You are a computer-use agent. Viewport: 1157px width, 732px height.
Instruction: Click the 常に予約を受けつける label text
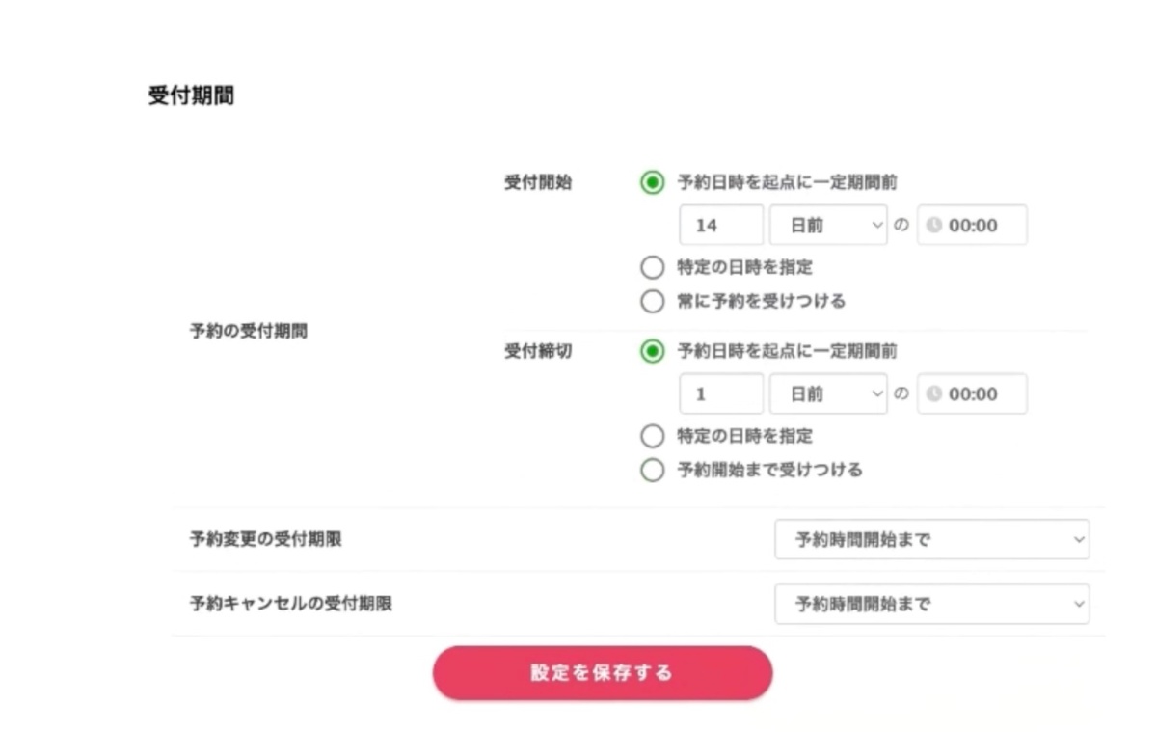click(x=762, y=302)
